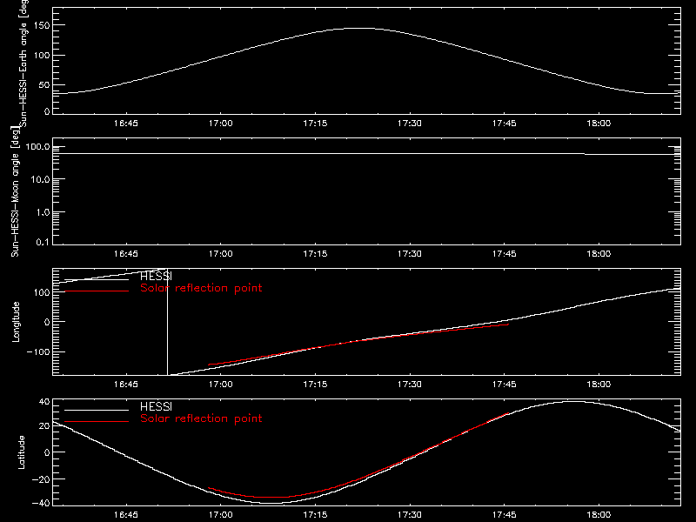Select the 1.0 tick on Moon angle plot

[x=43, y=212]
